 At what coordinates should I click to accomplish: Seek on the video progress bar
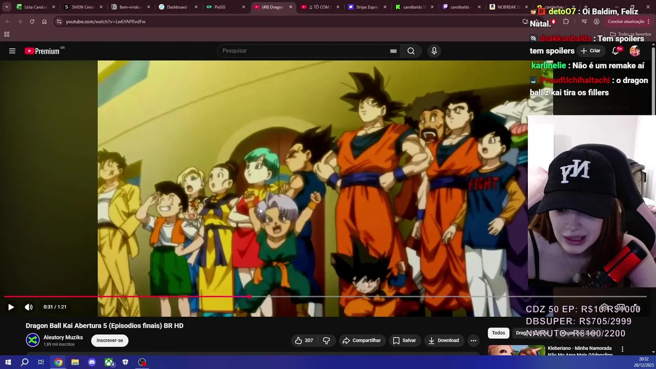point(325,297)
